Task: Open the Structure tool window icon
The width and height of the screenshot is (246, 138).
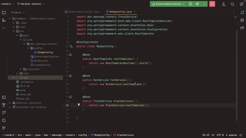Action: (x=4, y=20)
